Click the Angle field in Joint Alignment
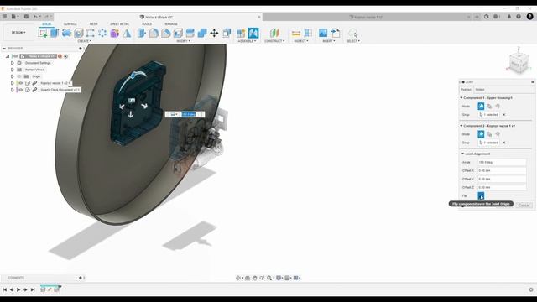The width and height of the screenshot is (537, 302). tap(502, 162)
